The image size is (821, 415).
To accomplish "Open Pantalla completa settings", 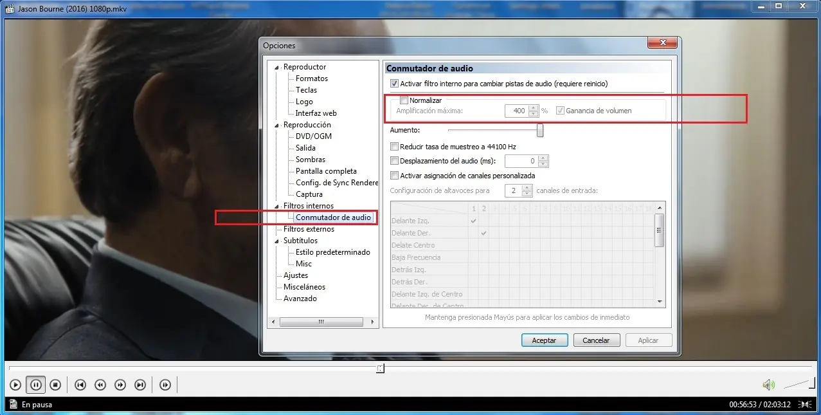I will pos(326,171).
